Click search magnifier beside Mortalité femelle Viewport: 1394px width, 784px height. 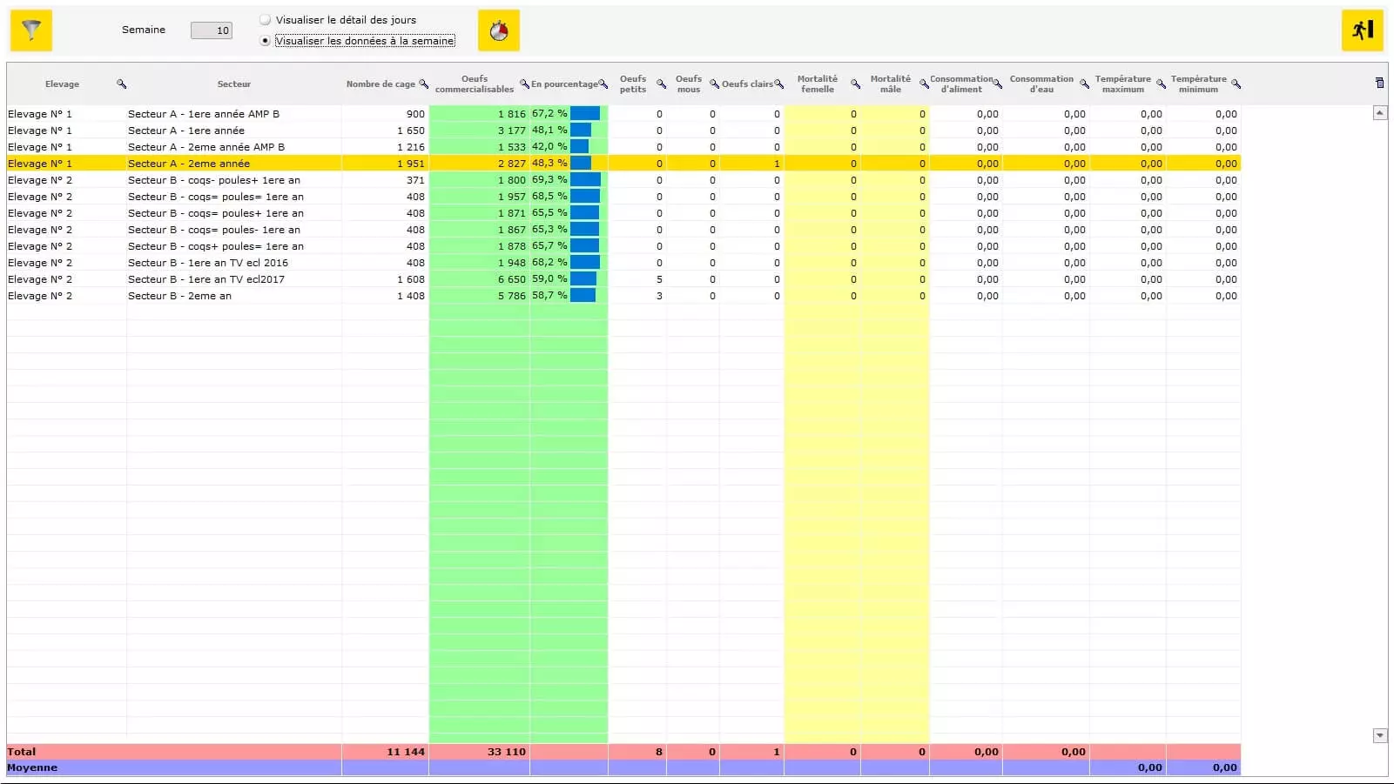tap(855, 84)
